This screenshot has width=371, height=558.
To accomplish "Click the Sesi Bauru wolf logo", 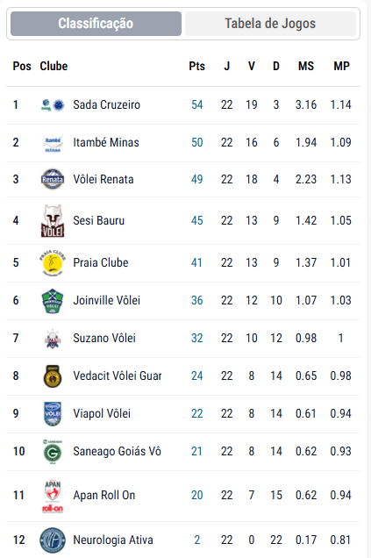I will (x=53, y=220).
